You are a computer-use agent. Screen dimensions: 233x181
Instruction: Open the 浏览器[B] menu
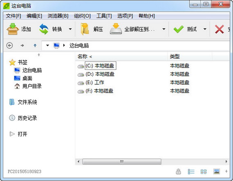pos(58,16)
